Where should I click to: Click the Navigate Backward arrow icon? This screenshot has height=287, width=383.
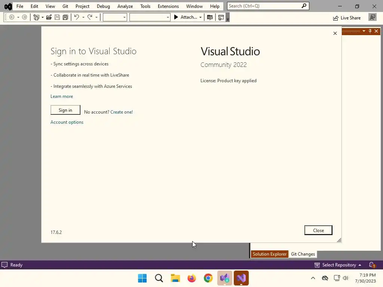click(12, 17)
